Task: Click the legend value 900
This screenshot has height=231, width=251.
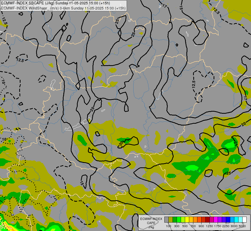Action: coord(201,226)
